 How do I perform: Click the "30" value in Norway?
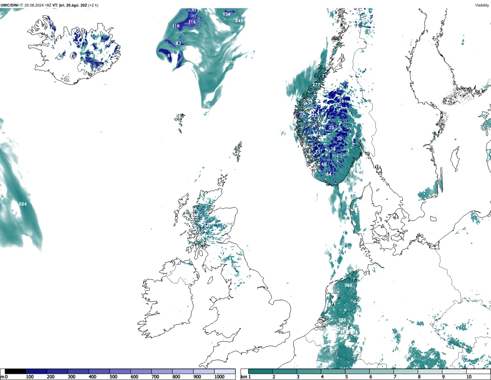(339, 139)
